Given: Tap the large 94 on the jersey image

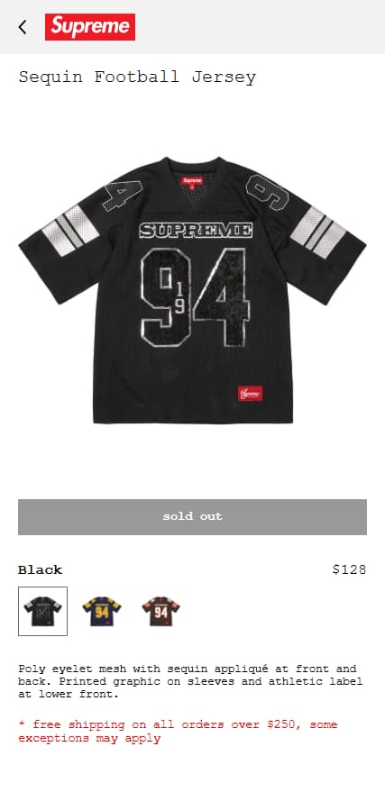Looking at the screenshot, I should coord(195,297).
